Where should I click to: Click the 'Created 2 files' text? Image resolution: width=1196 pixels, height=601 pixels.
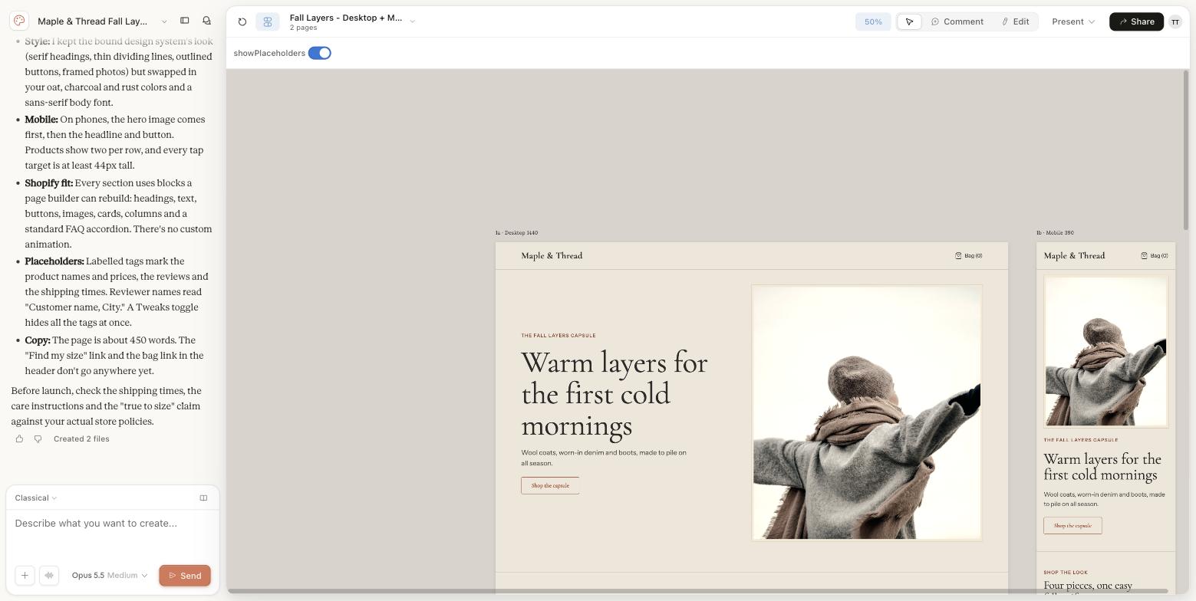pos(81,439)
